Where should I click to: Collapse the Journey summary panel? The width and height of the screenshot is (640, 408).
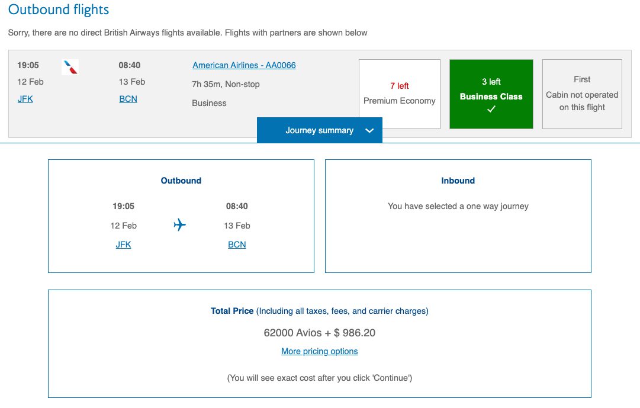(x=319, y=130)
